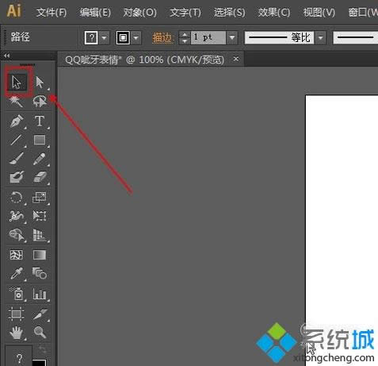The image size is (378, 366).
Task: Select the Direct Selection tool
Action: [x=40, y=83]
